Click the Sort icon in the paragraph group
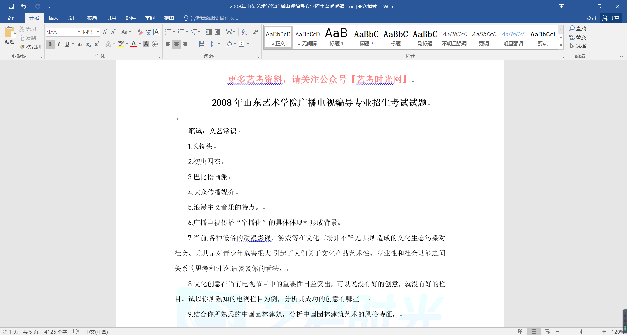The height and width of the screenshot is (335, 627). (x=244, y=32)
